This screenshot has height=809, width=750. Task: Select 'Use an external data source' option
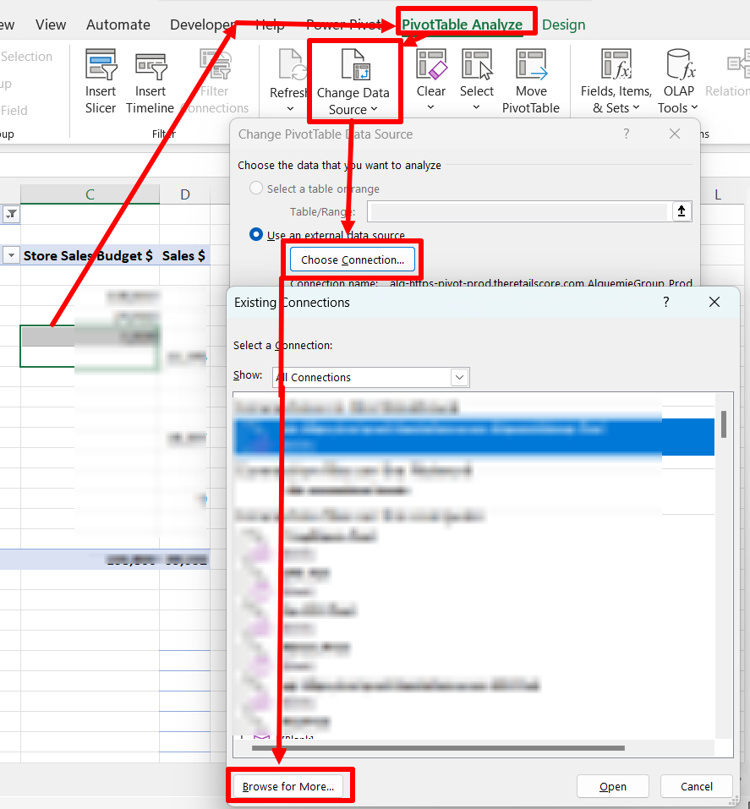pos(256,235)
